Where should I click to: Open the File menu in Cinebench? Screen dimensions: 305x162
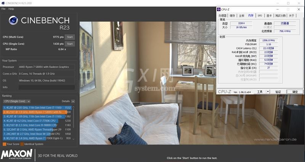(x=3, y=9)
